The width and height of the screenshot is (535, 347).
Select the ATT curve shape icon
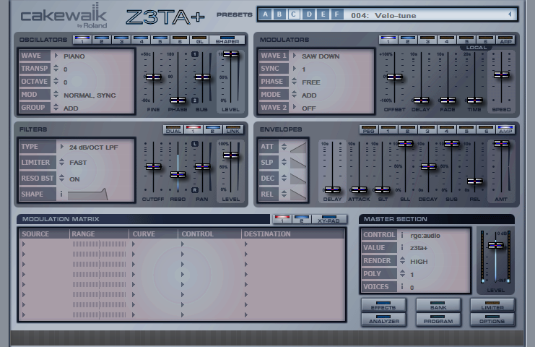[298, 147]
